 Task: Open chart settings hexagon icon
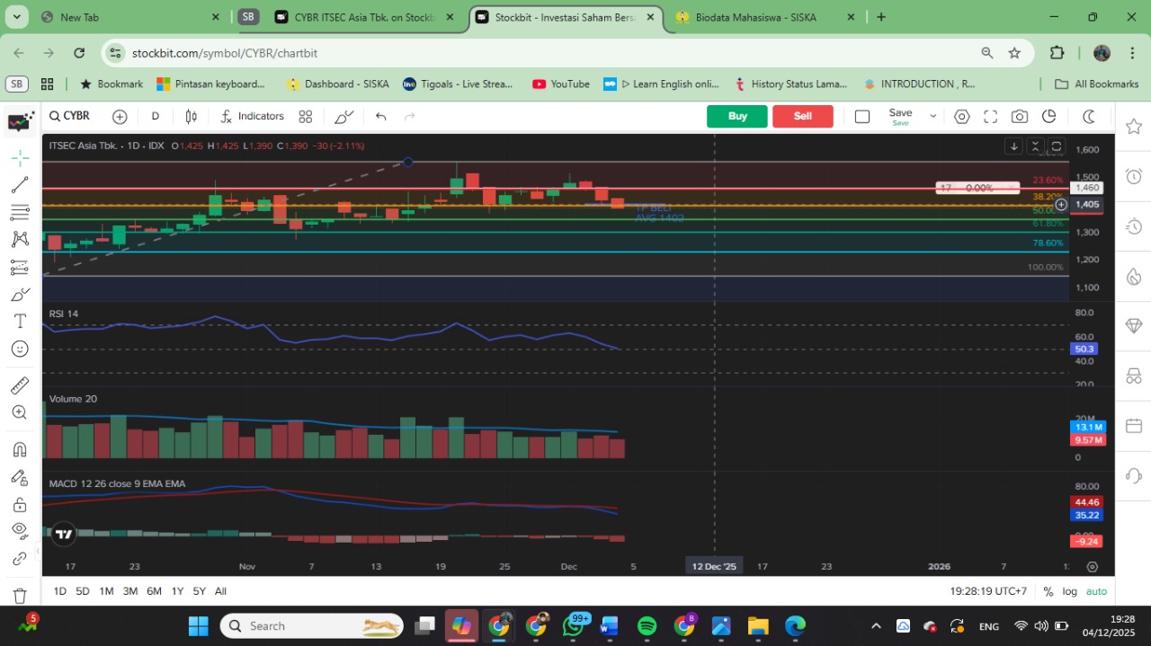[961, 117]
